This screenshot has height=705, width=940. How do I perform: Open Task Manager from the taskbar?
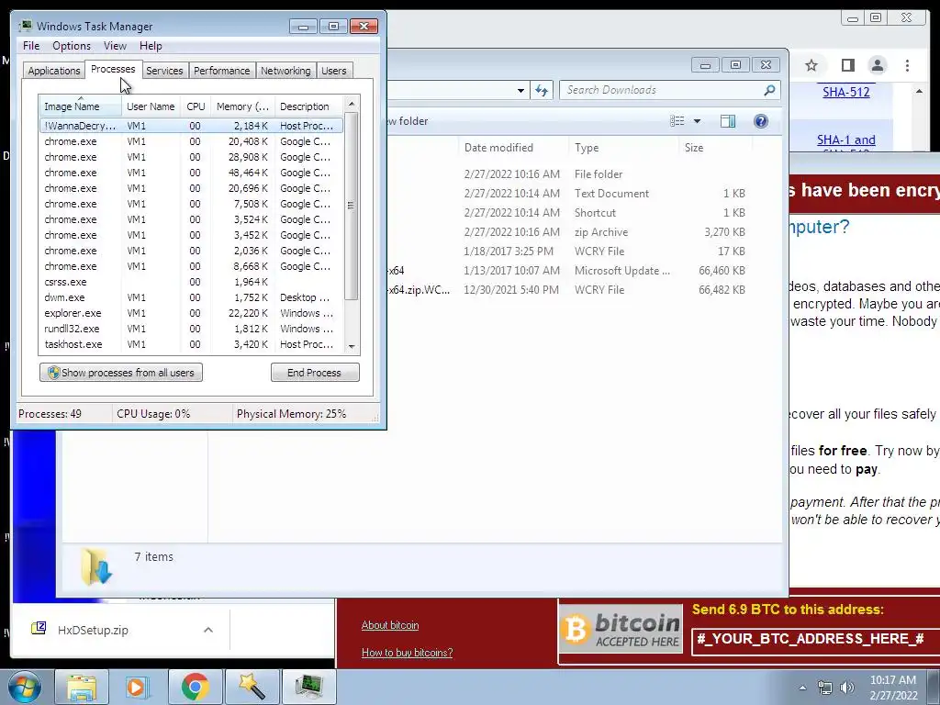pos(309,687)
